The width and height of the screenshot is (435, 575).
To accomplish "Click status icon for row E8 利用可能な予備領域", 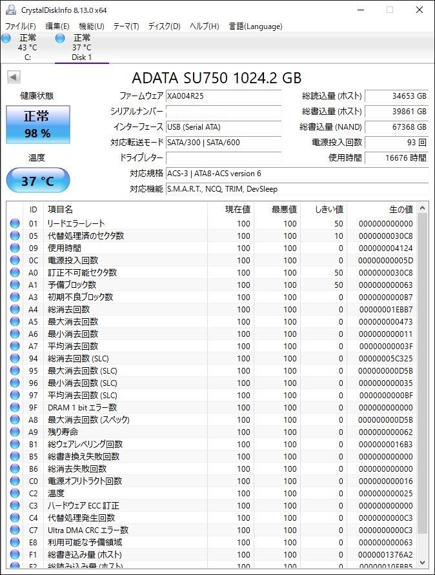I will click(15, 542).
